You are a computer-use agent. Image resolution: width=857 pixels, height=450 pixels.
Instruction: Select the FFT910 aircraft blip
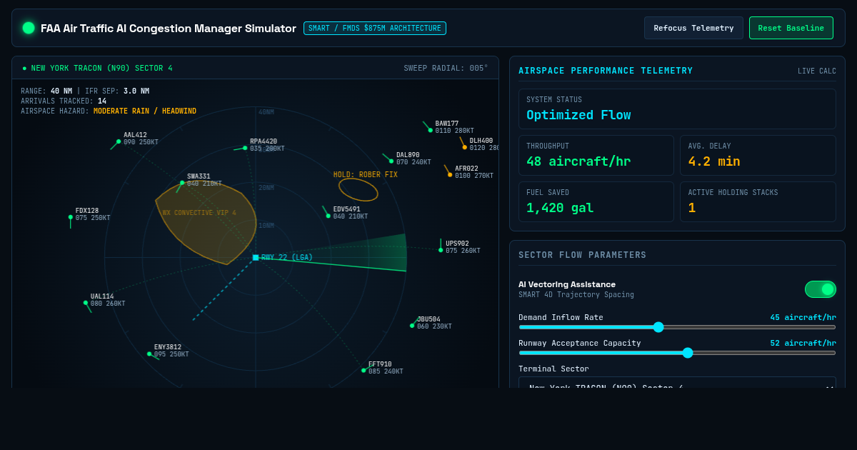[x=364, y=371]
